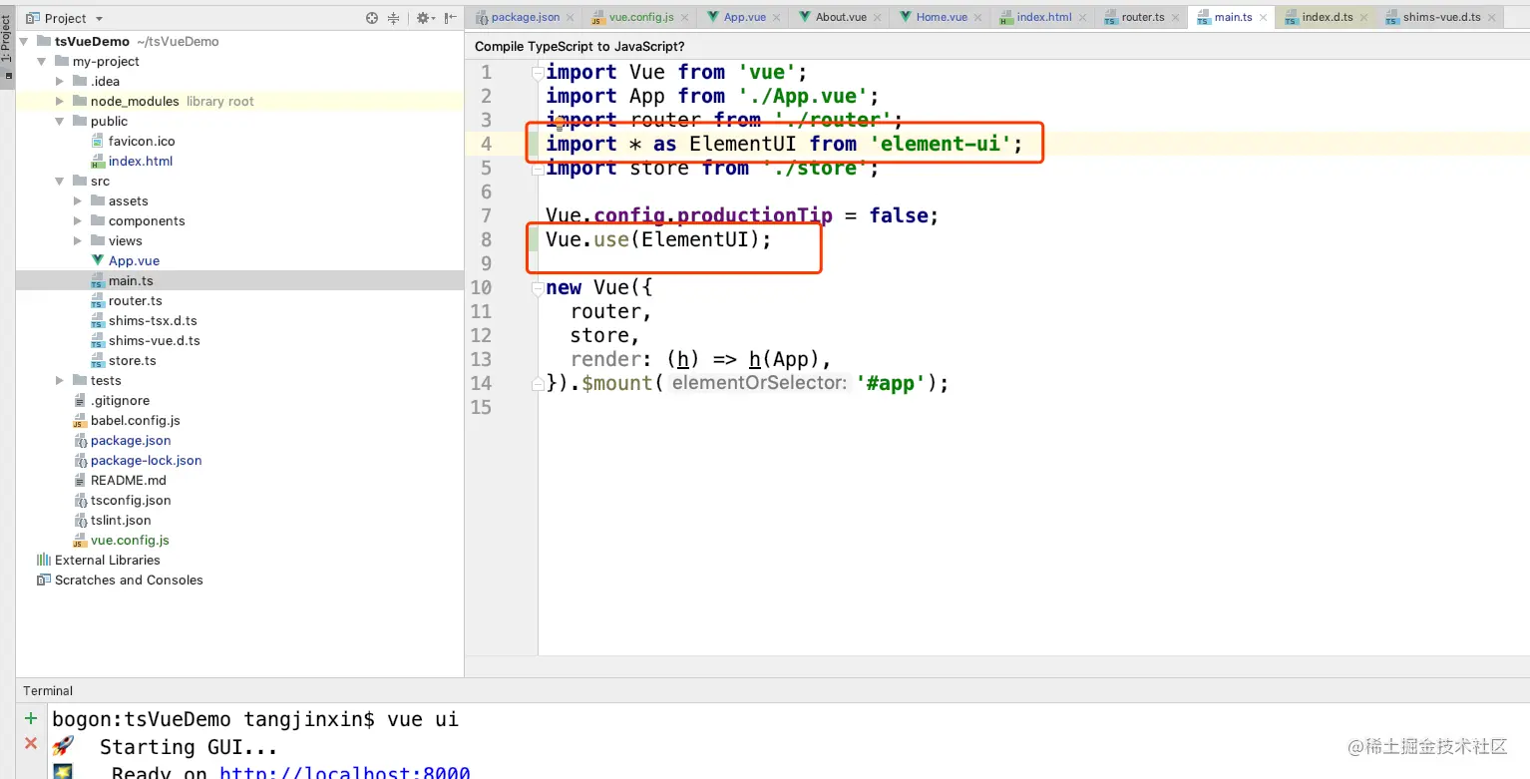Viewport: 1530px width, 779px height.
Task: Close the terminal session with red X
Action: click(31, 744)
